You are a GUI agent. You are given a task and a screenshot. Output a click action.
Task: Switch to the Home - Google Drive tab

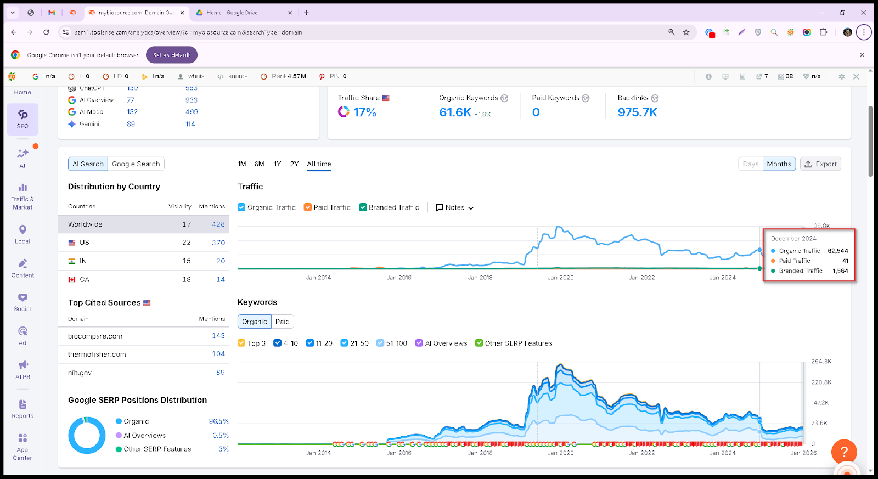[x=245, y=13]
